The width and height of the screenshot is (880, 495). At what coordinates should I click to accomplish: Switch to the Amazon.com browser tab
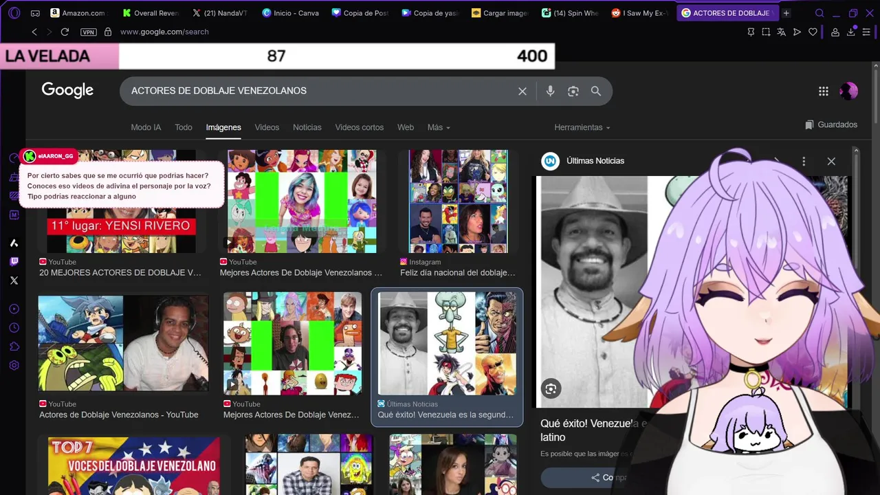[x=78, y=13]
